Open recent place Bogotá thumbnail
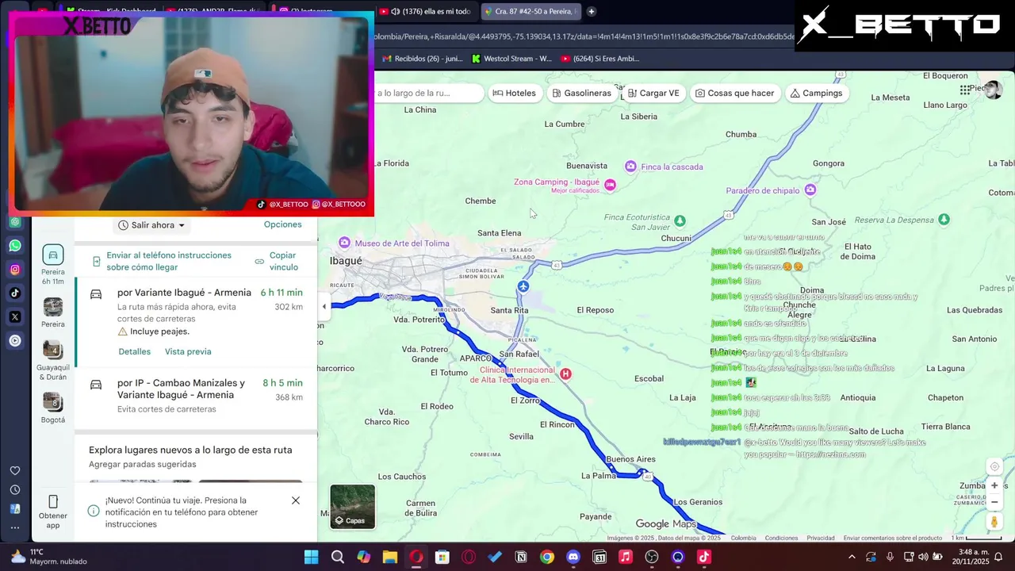This screenshot has width=1015, height=571. (53, 402)
